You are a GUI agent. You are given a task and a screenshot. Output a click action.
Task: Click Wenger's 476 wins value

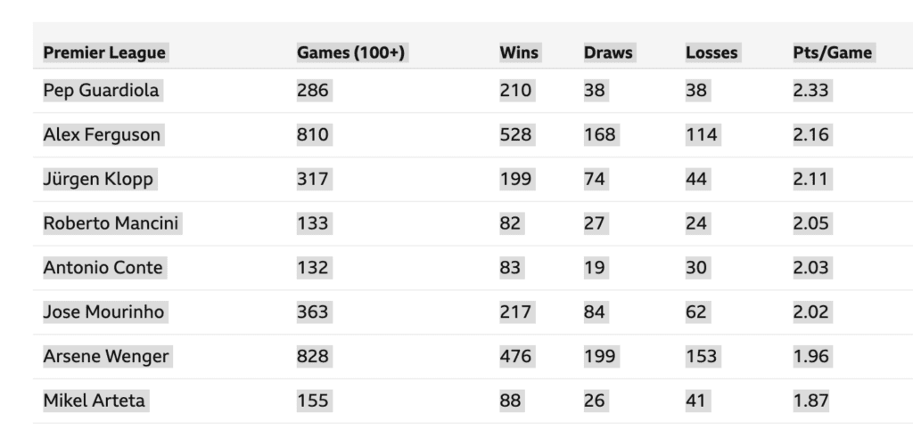pyautogui.click(x=516, y=356)
